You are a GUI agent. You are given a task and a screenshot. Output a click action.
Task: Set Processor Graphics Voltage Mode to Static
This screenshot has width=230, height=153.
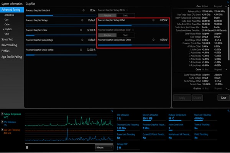click(x=125, y=15)
